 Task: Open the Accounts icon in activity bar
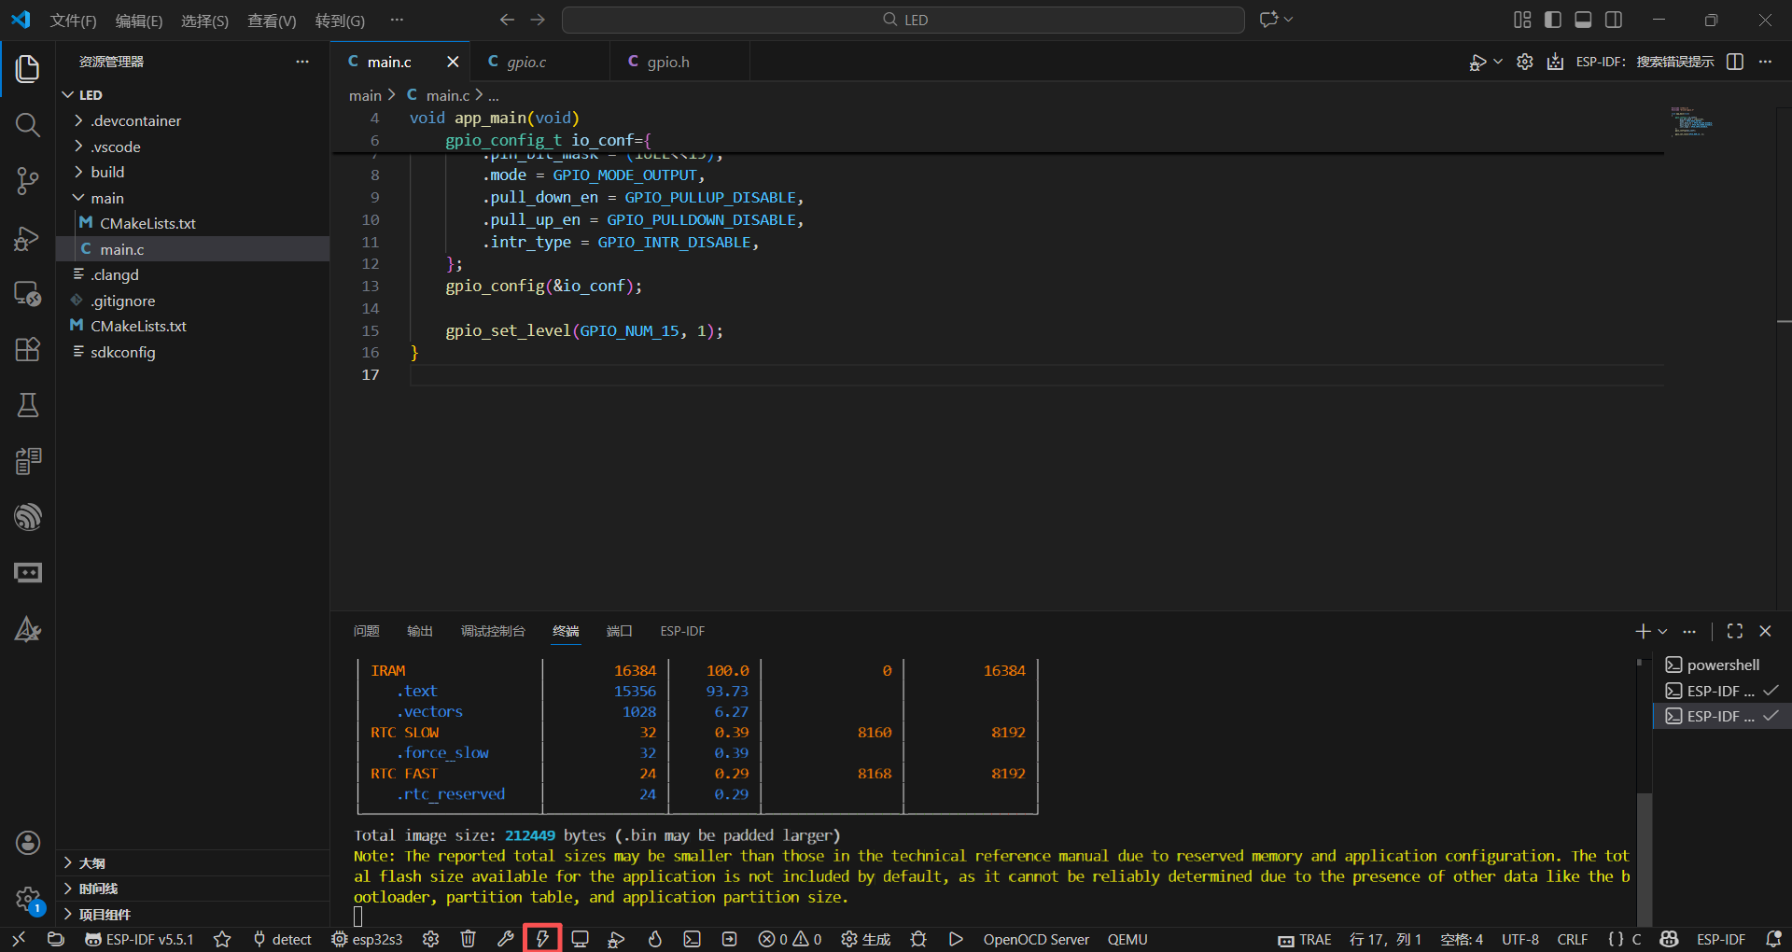(x=28, y=843)
